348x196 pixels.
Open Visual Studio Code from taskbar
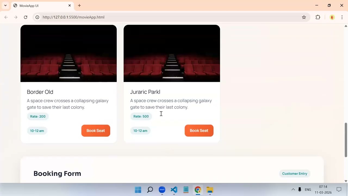coord(174,190)
